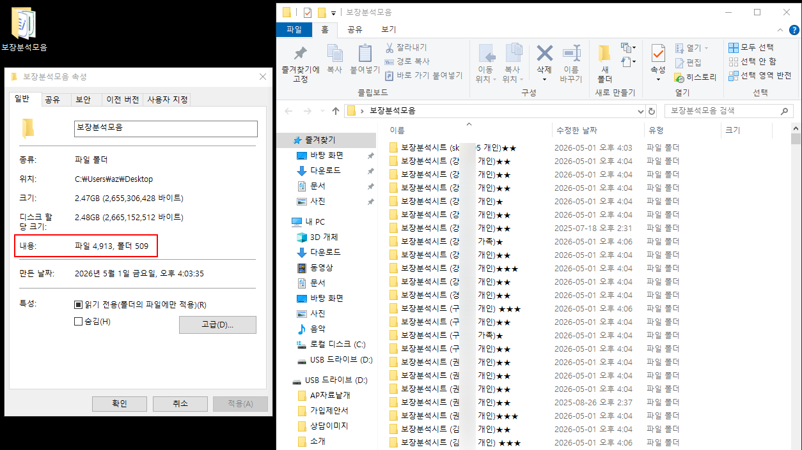802x450 pixels.
Task: Open 사용자 지정 tab in properties
Action: click(x=167, y=100)
